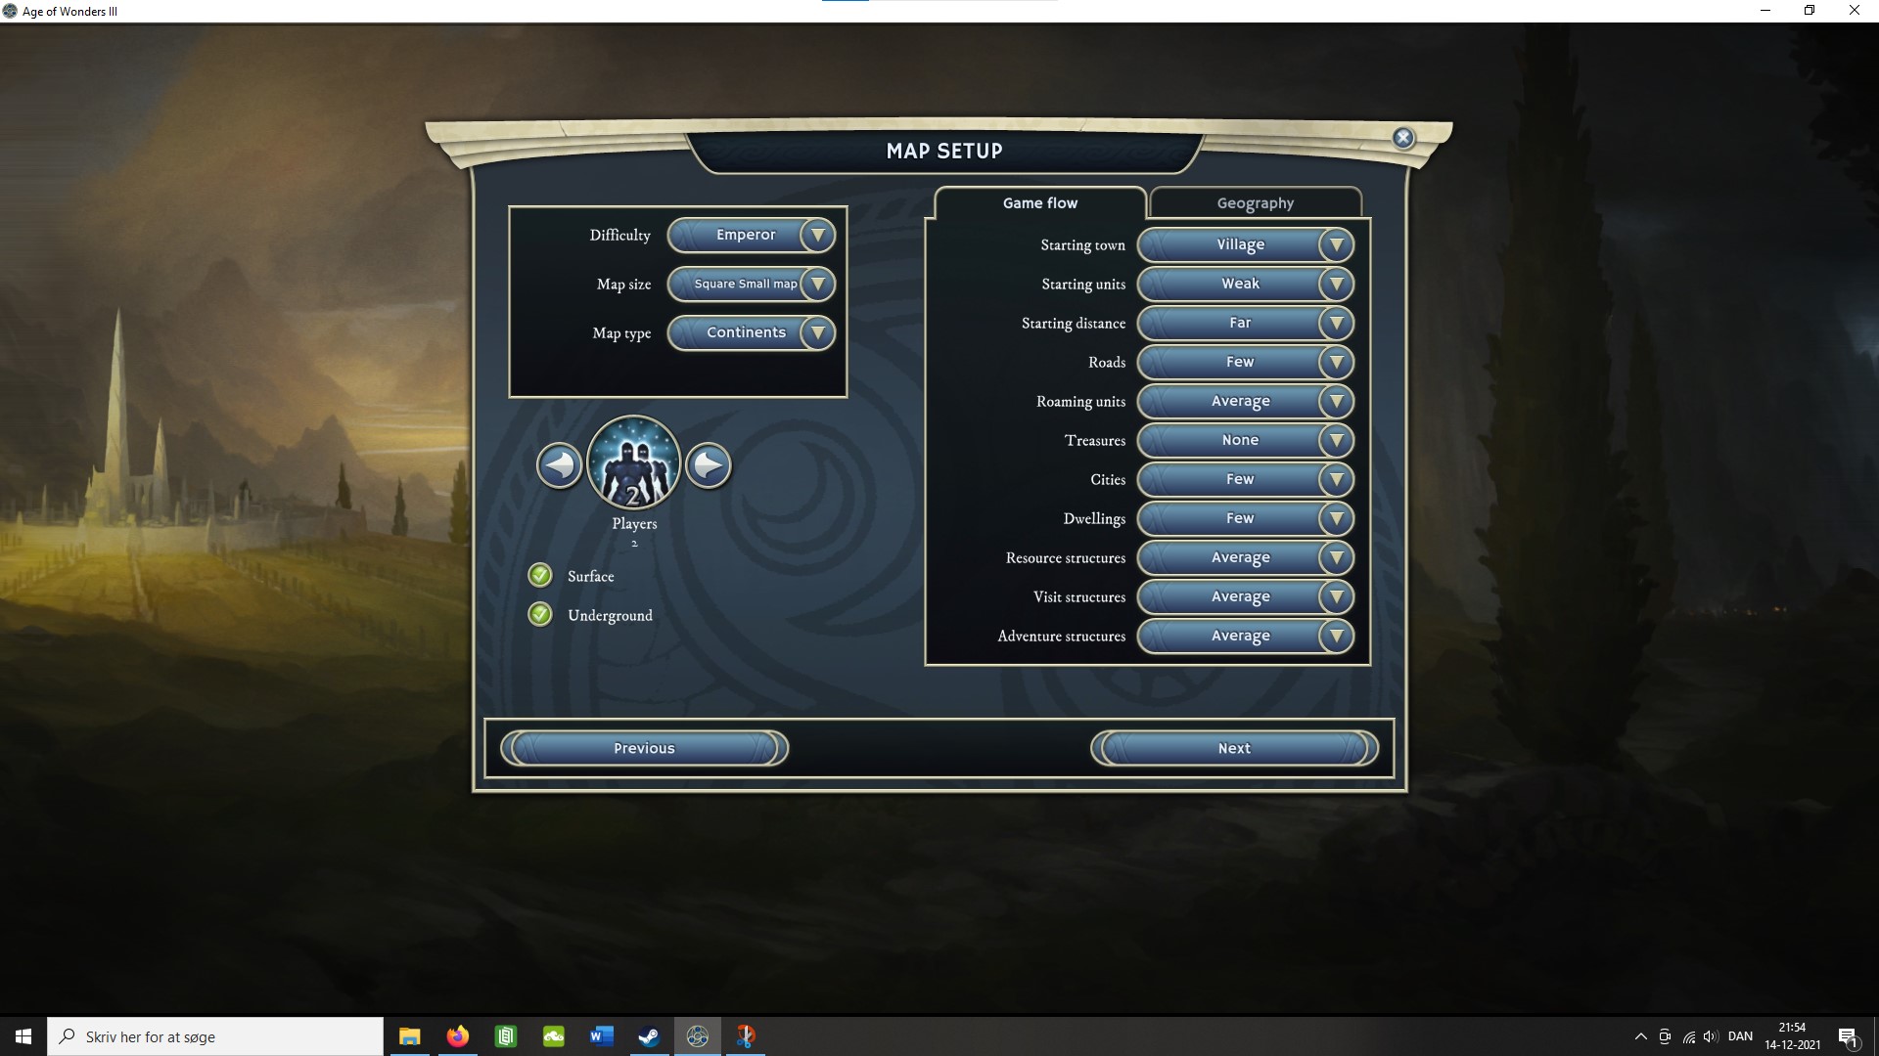Open the green notes app taskbar icon
Screen dimensions: 1879x1056
tap(506, 1036)
